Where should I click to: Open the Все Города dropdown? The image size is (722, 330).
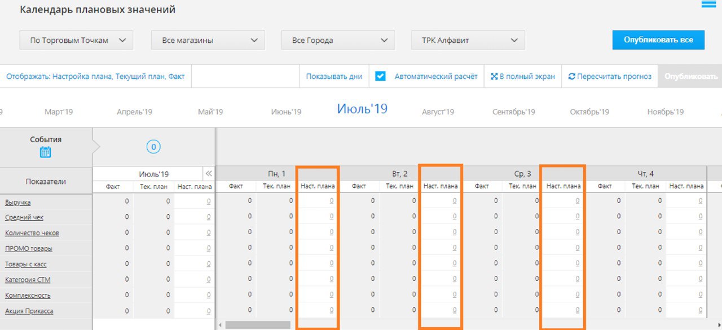click(338, 40)
